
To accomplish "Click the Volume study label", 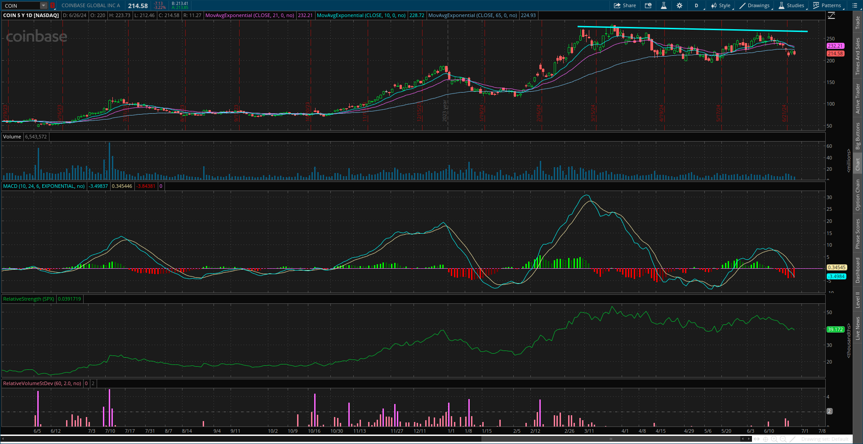I will (12, 137).
